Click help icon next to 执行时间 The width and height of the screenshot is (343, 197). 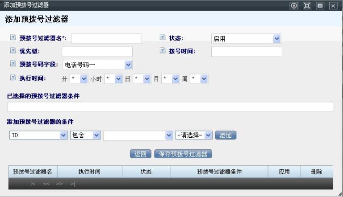click(13, 78)
